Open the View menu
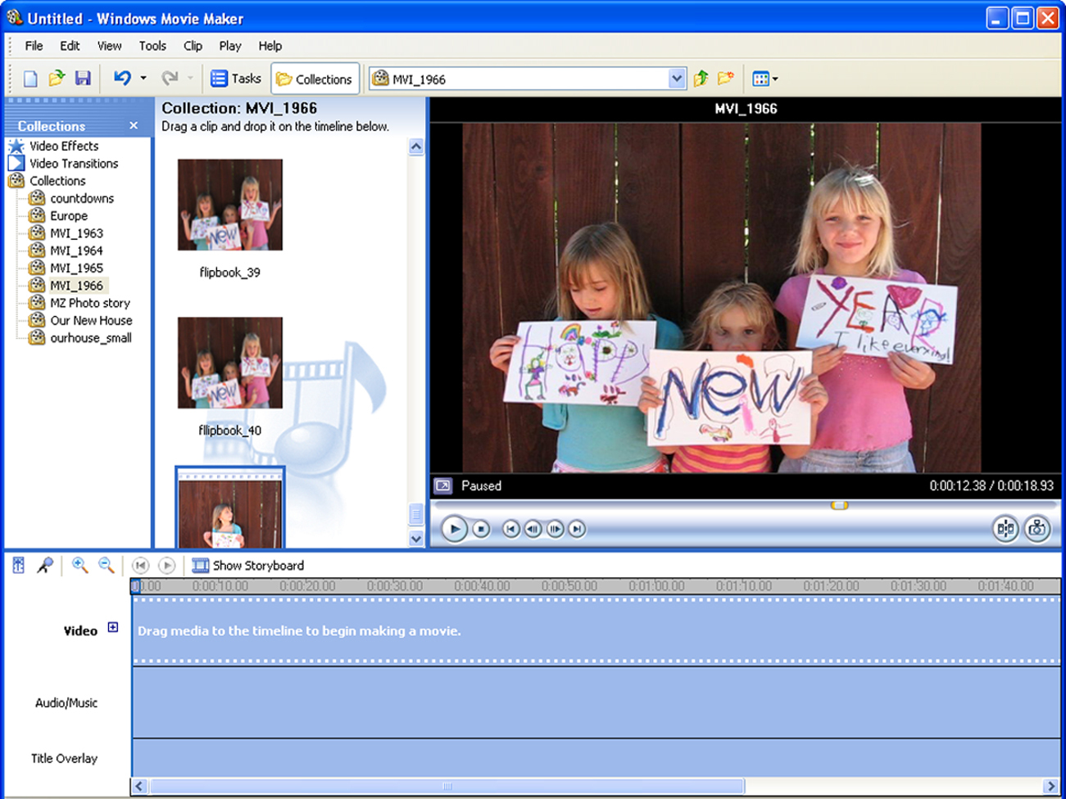 coord(109,46)
